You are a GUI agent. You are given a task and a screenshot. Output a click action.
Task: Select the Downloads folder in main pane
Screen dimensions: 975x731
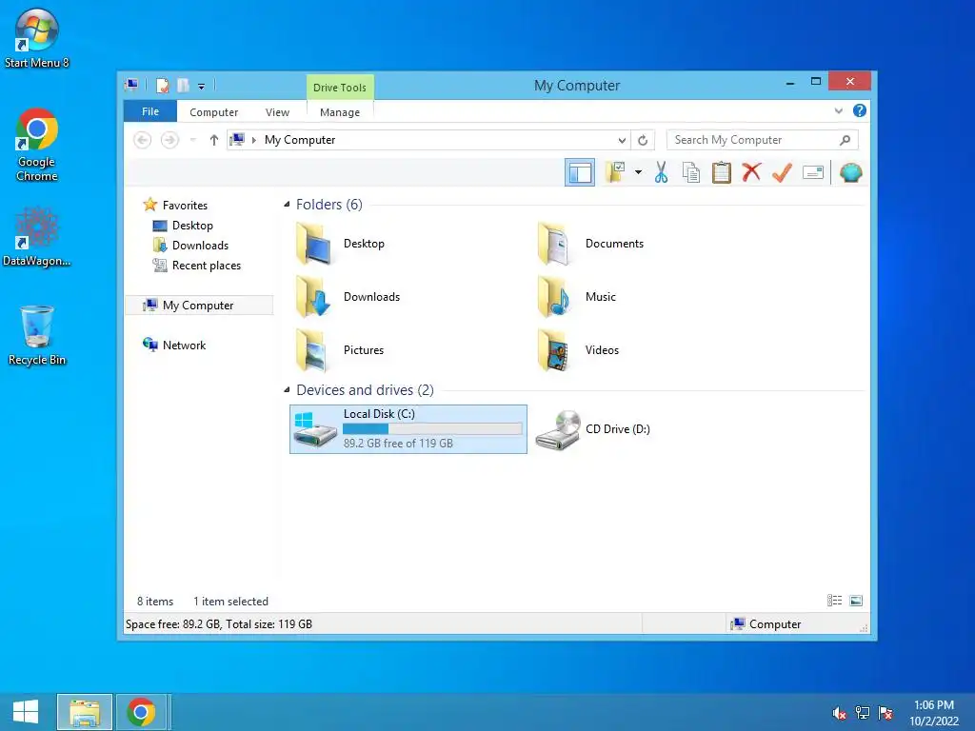click(x=314, y=297)
